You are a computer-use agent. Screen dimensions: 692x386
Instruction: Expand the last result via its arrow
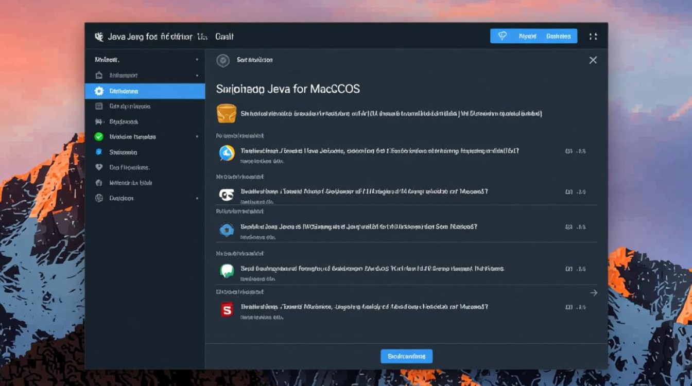[593, 292]
